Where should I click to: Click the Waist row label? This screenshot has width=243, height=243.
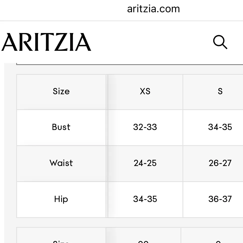61,163
